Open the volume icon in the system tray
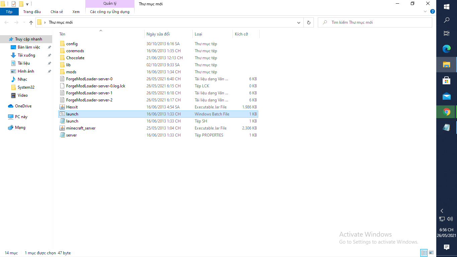Viewport: 457px width, 257px height. point(450,219)
